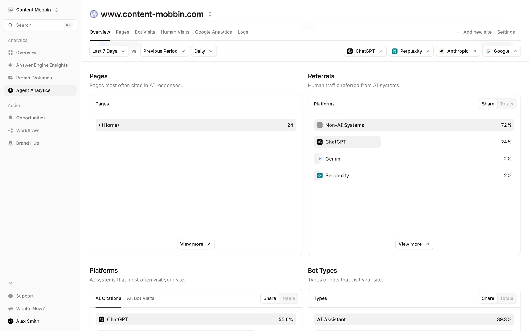
Task: Expand the Daily interval dropdown
Action: (x=204, y=51)
